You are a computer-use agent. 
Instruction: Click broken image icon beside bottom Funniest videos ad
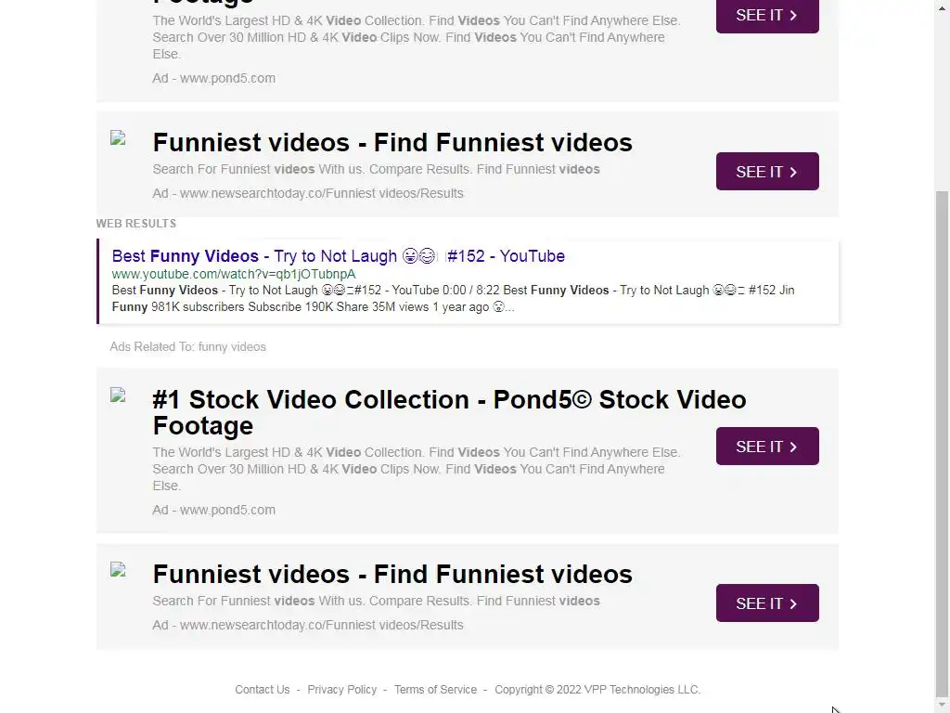[x=118, y=570]
